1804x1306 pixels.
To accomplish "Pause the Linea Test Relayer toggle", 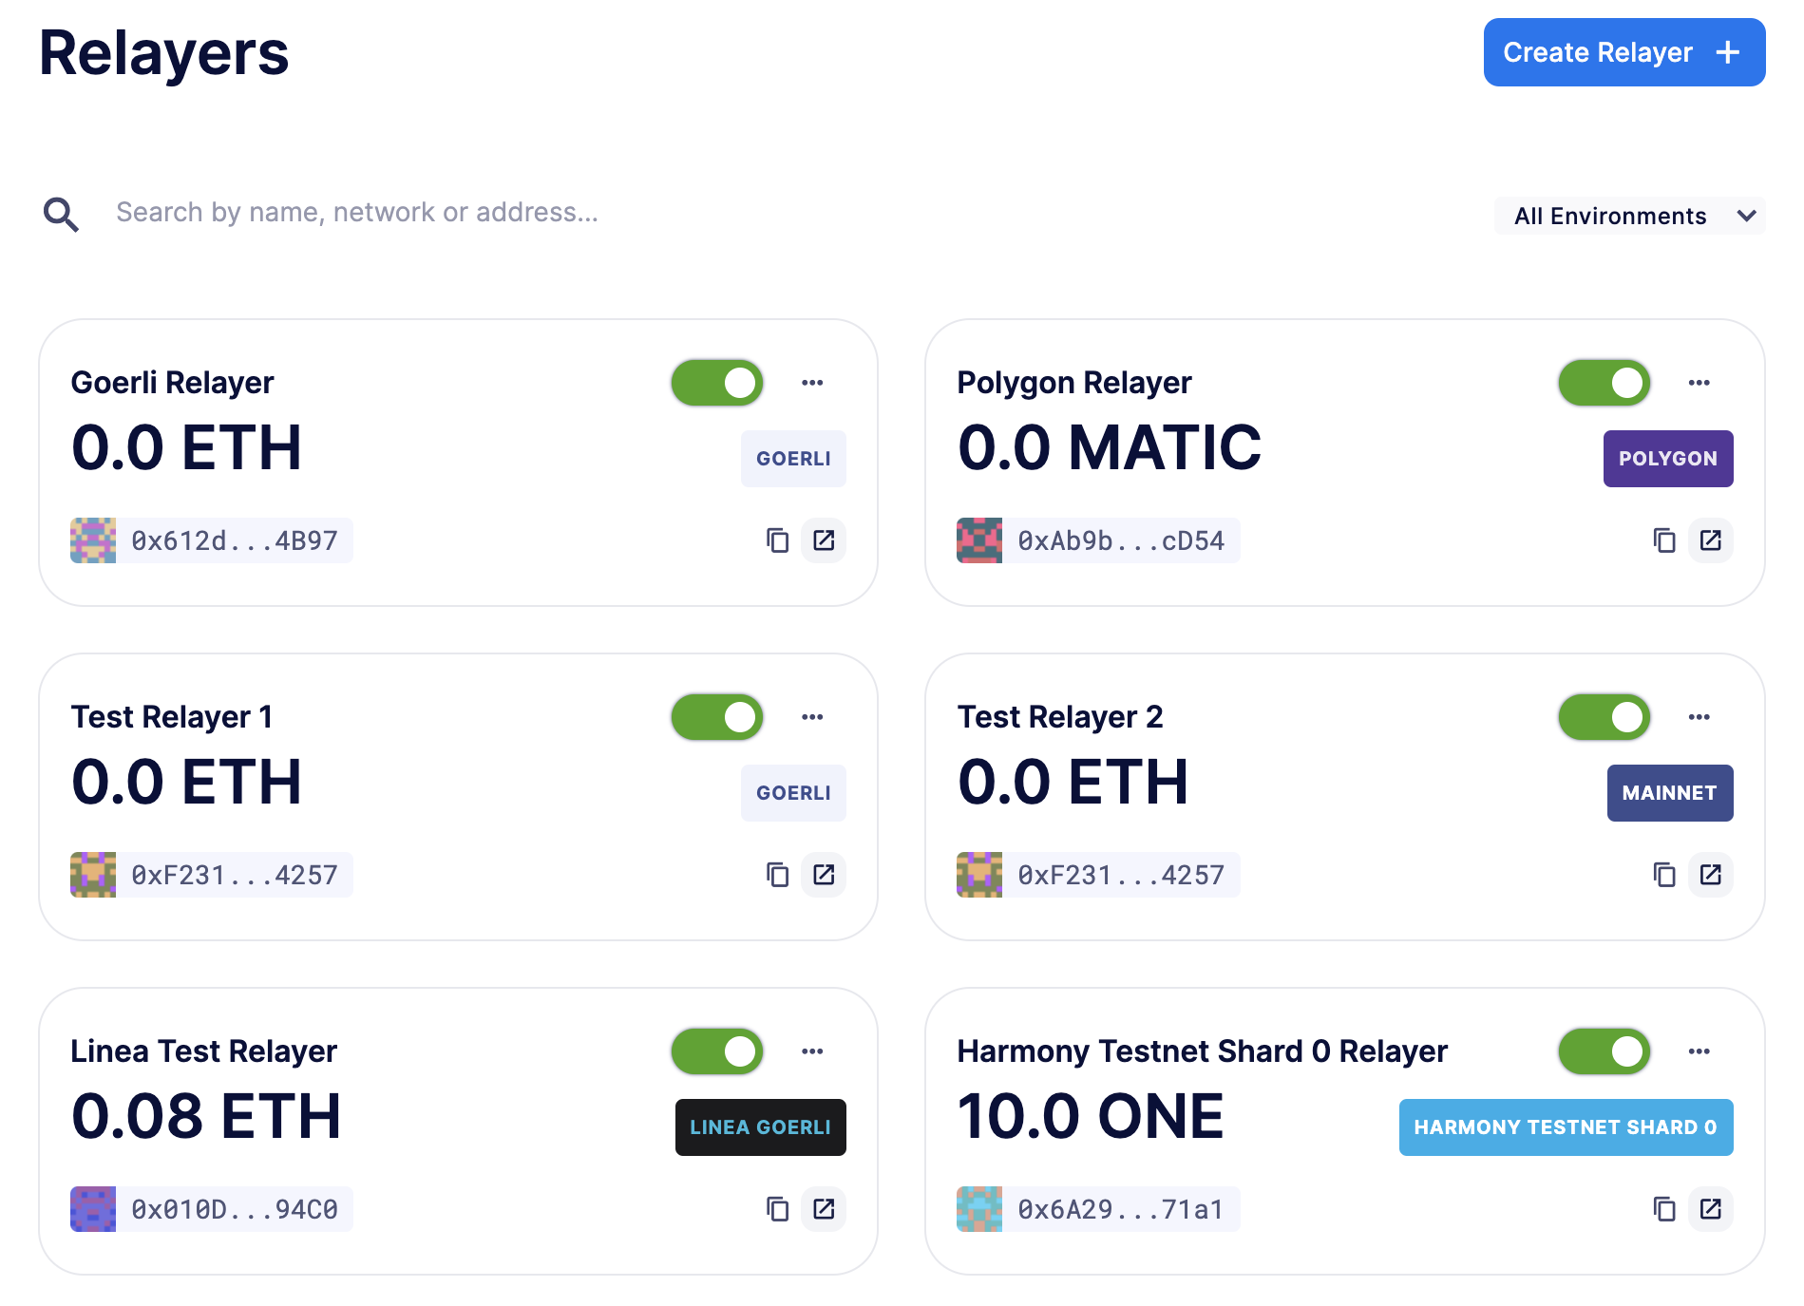I will pyautogui.click(x=717, y=1051).
